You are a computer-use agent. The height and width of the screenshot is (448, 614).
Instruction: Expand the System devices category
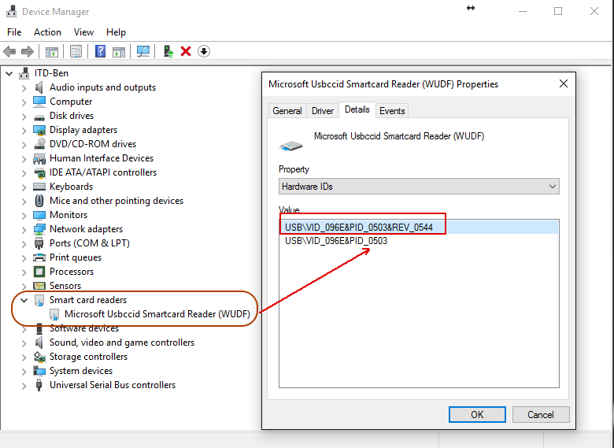tap(24, 372)
